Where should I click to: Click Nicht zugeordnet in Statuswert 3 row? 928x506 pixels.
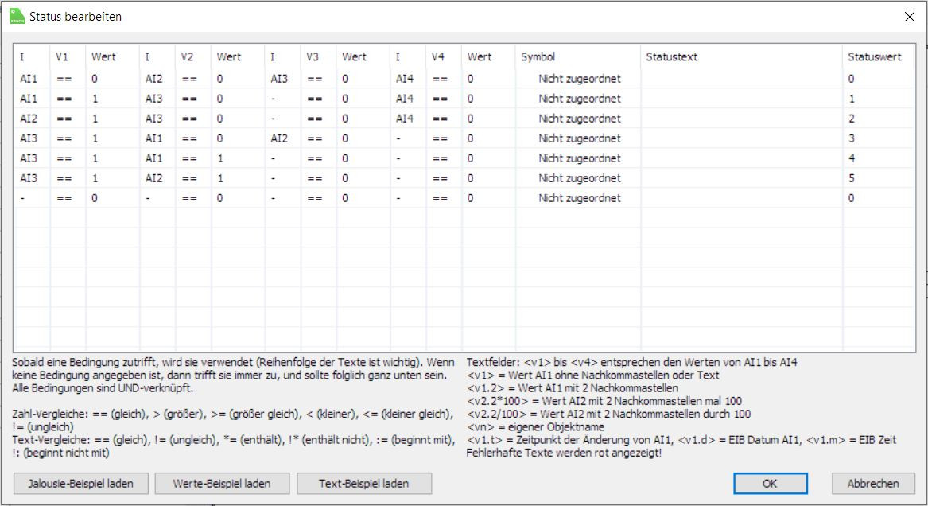click(580, 138)
